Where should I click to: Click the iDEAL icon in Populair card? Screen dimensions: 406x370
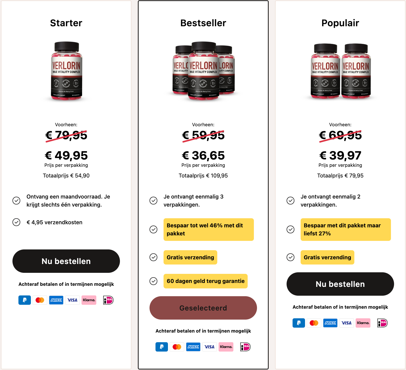point(382,323)
